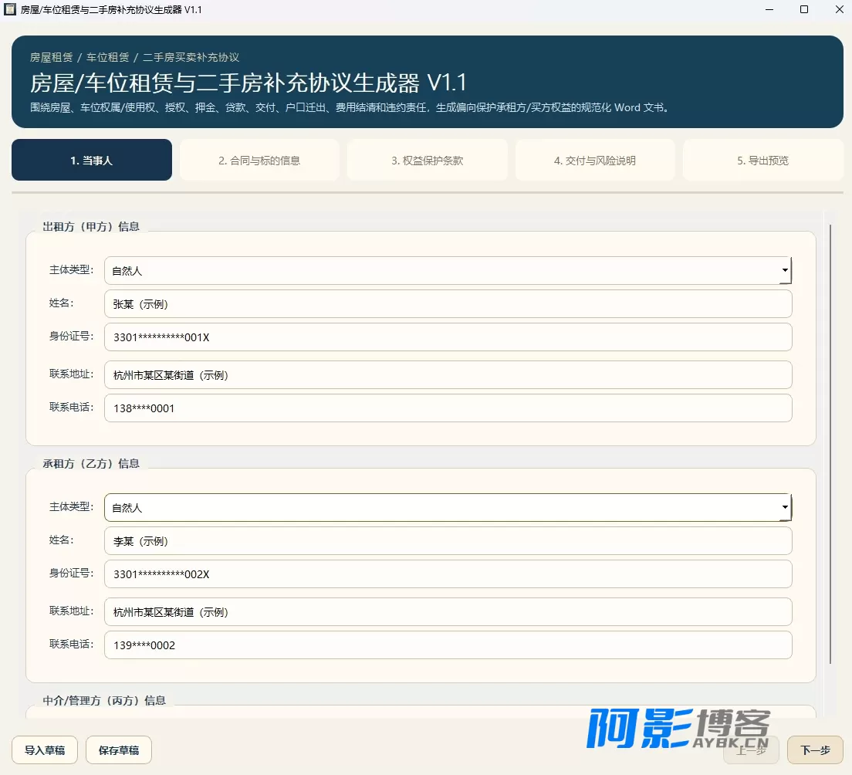Click 承租方 联系地址 input field
The height and width of the screenshot is (775, 852).
(448, 612)
